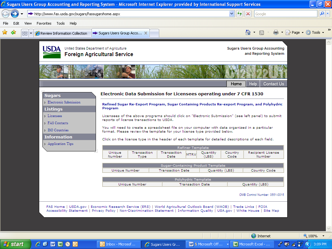
Task: Open the Edit menu
Action: pos(16,23)
